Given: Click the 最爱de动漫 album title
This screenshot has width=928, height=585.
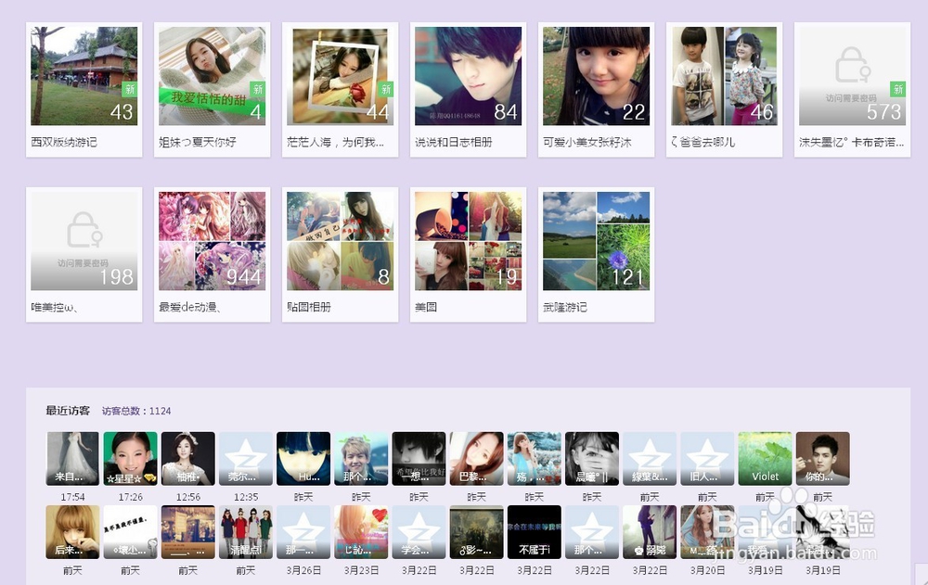Looking at the screenshot, I should point(189,307).
